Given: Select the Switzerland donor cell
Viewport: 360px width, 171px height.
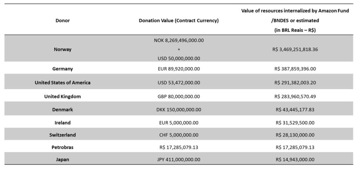Looking at the screenshot, I should (x=63, y=135).
